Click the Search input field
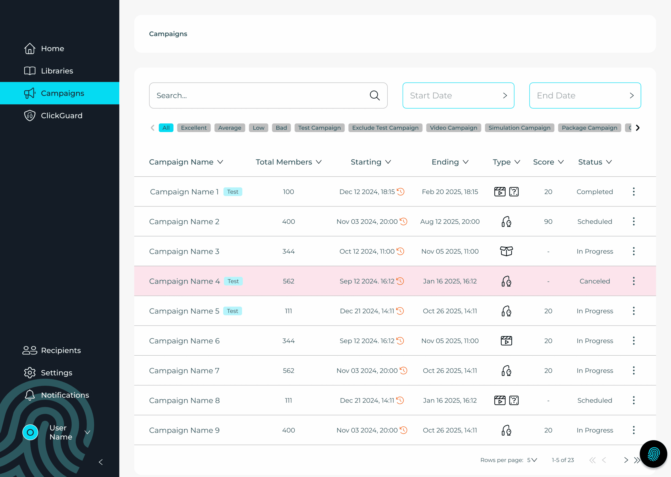The height and width of the screenshot is (477, 671). (x=268, y=95)
